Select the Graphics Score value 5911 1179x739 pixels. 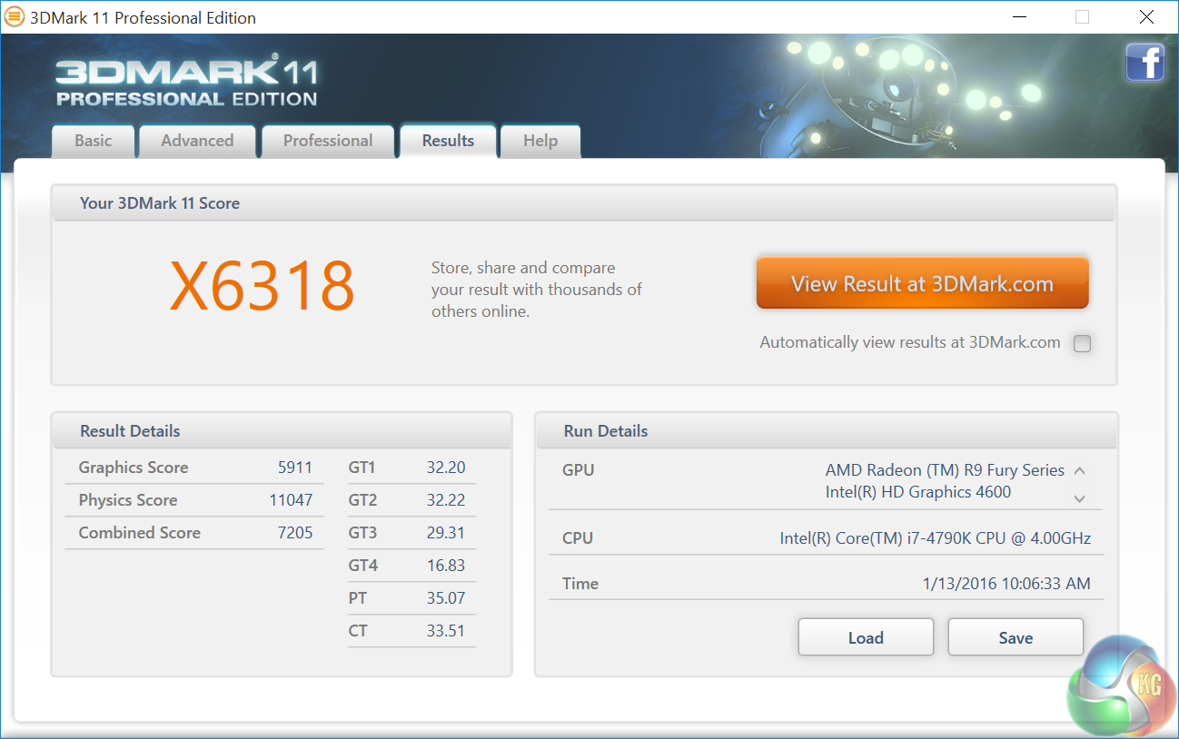tap(295, 468)
